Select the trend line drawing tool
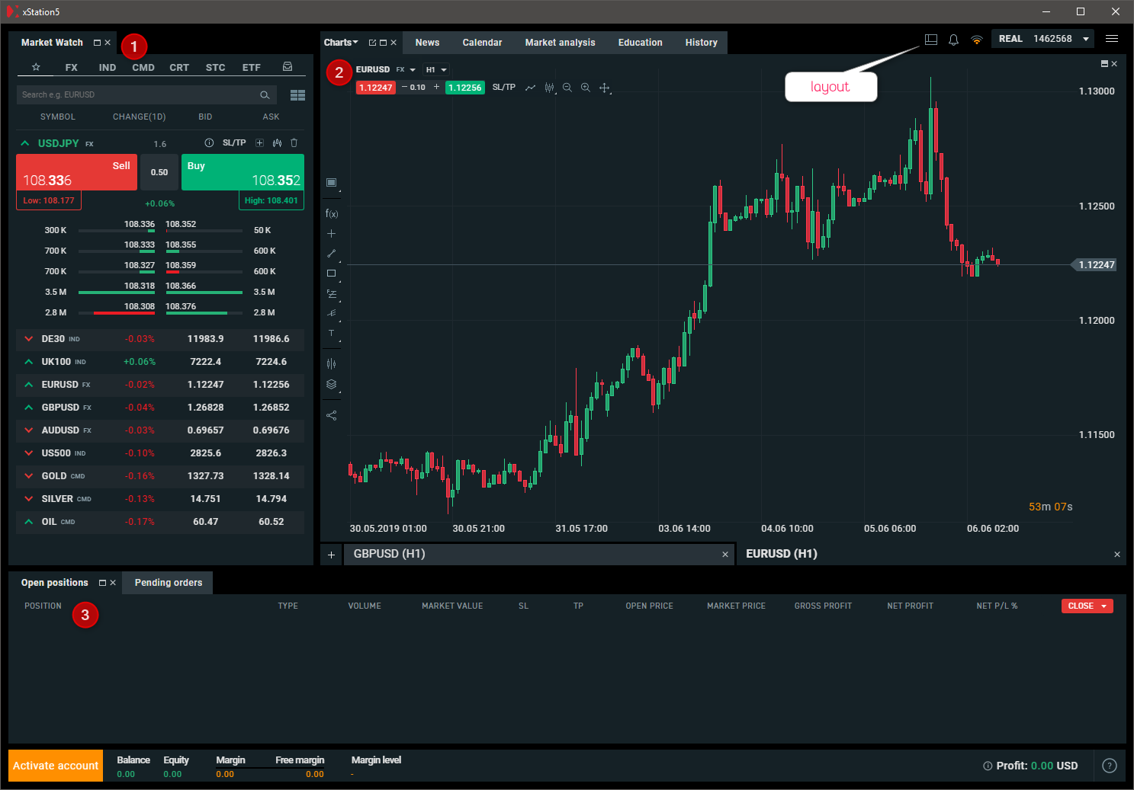This screenshot has width=1134, height=790. pos(332,253)
